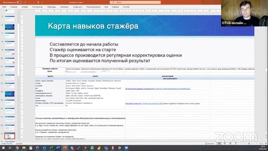The width and height of the screenshot is (268, 151).
Task: Open Outlook from taskbar
Action: click(44, 148)
